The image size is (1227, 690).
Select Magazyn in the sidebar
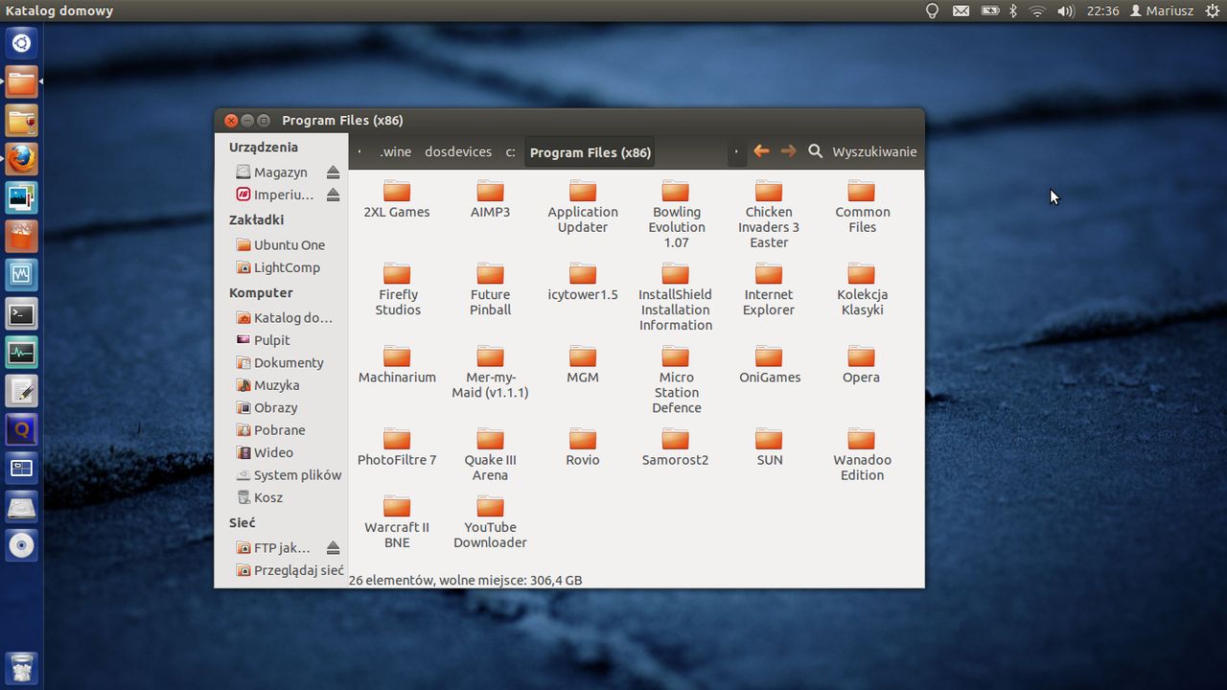pyautogui.click(x=272, y=172)
